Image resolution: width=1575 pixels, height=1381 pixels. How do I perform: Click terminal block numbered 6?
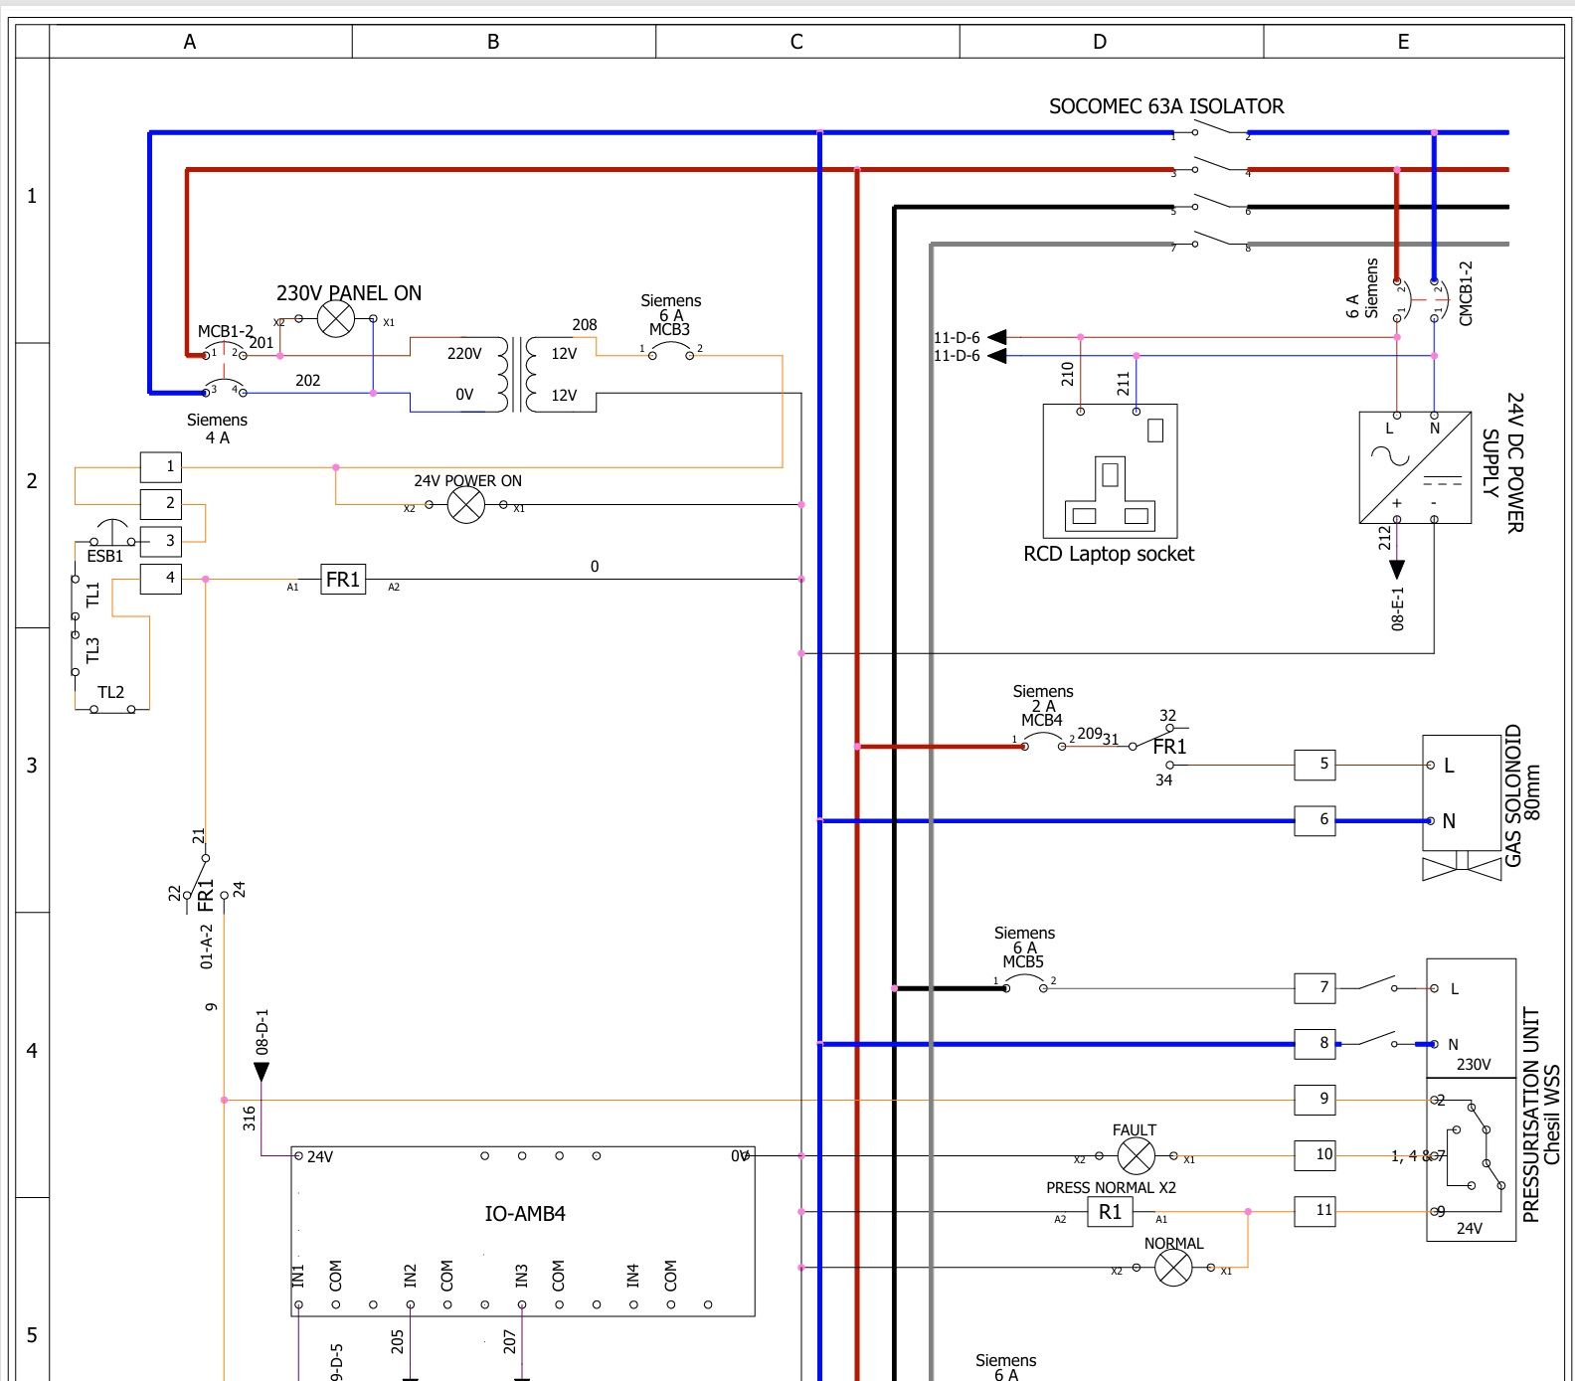pyautogui.click(x=1314, y=820)
